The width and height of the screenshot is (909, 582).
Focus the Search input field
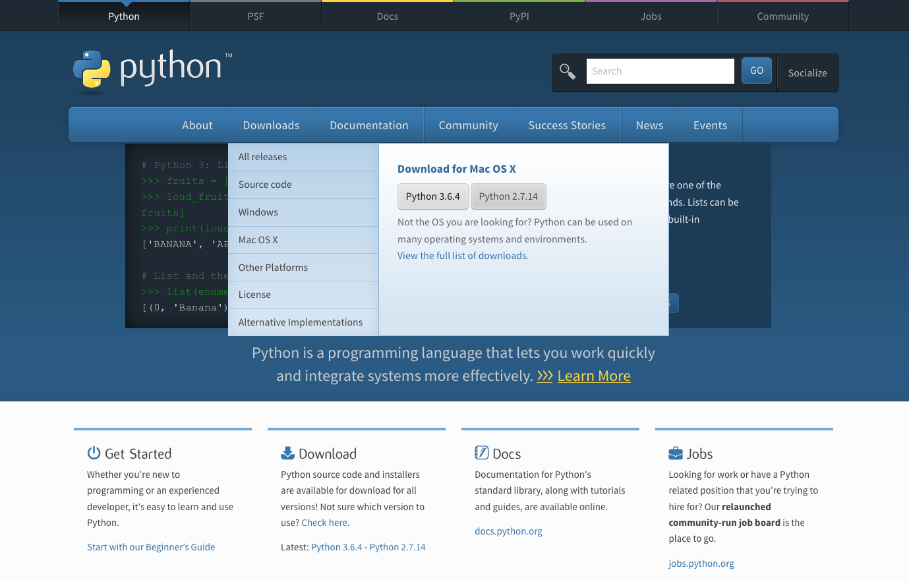click(x=660, y=71)
